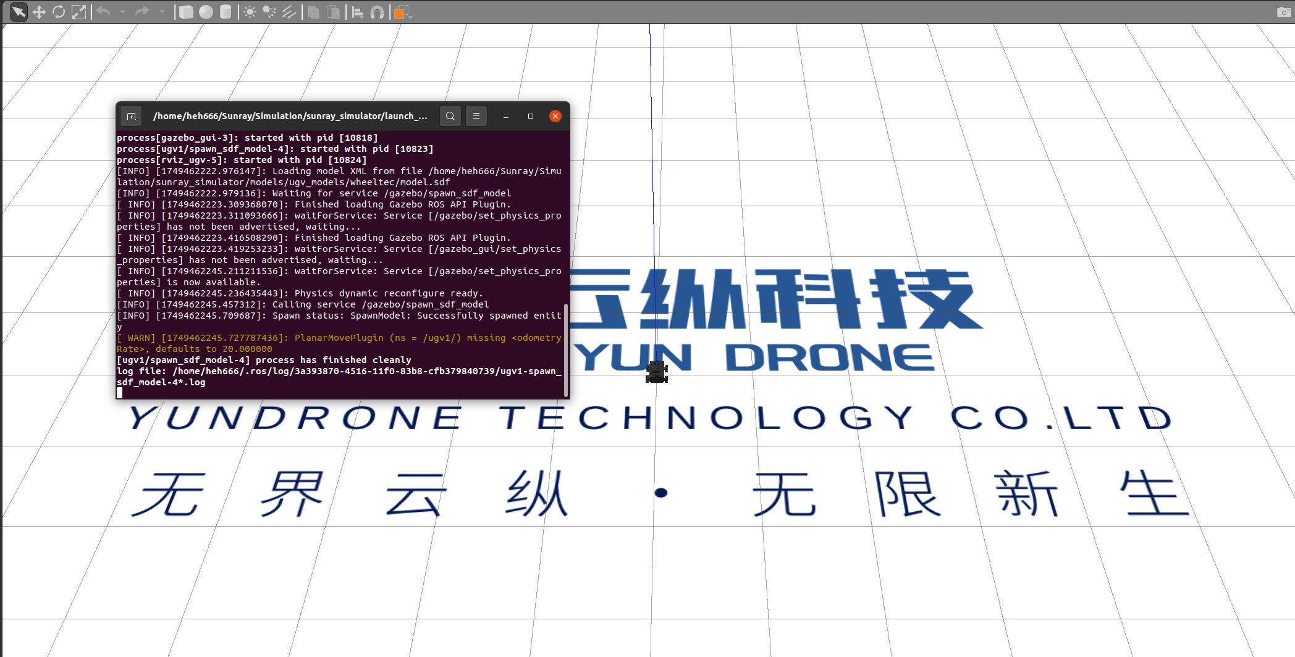Click the 'log file:' path line

(x=339, y=377)
